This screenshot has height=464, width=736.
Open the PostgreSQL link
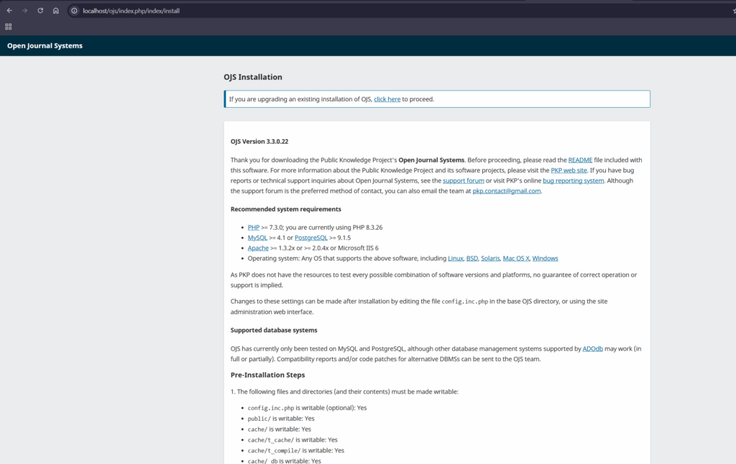pyautogui.click(x=310, y=237)
